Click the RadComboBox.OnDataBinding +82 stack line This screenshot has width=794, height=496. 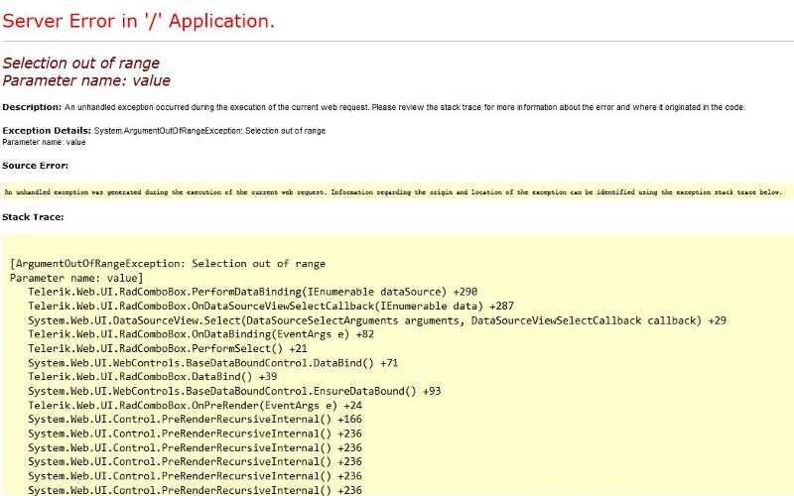tap(201, 334)
